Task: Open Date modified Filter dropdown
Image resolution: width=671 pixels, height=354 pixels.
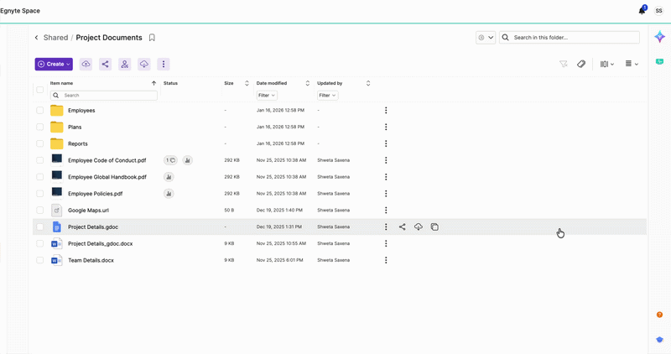Action: coord(267,96)
